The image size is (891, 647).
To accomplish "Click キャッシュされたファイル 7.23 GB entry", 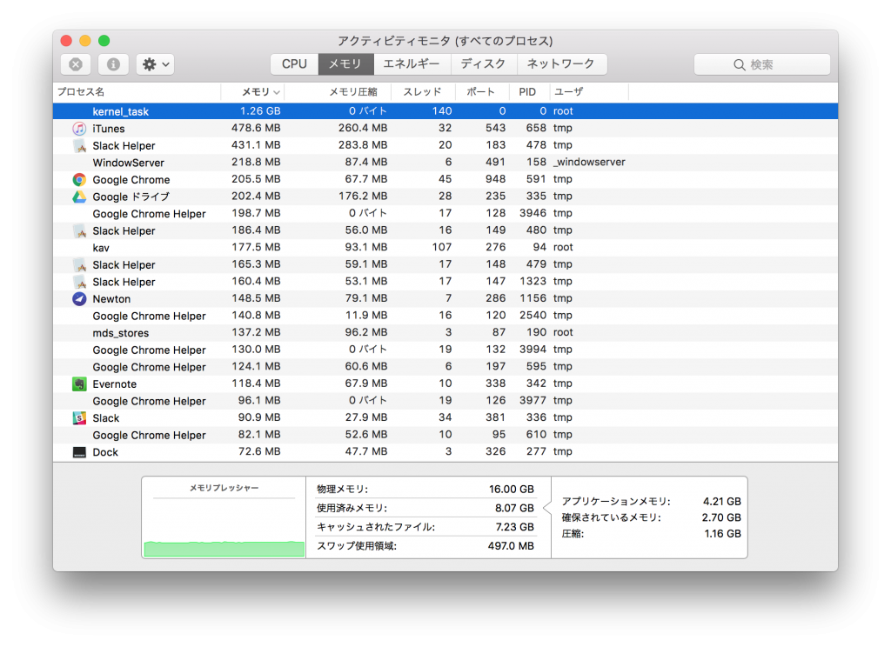I will pyautogui.click(x=425, y=527).
